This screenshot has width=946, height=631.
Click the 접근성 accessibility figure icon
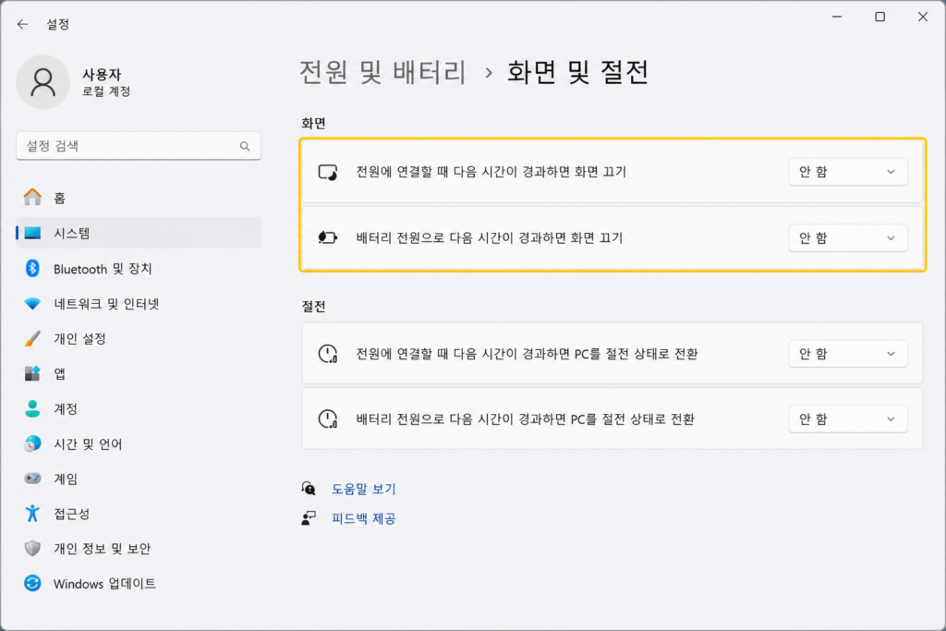click(x=32, y=514)
